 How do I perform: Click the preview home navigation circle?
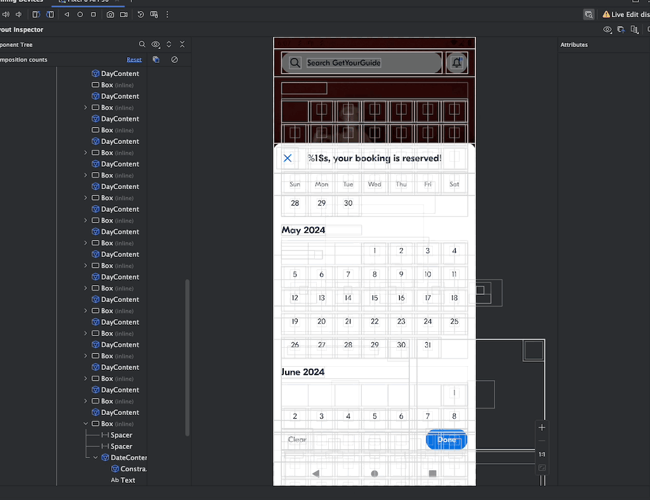[375, 473]
